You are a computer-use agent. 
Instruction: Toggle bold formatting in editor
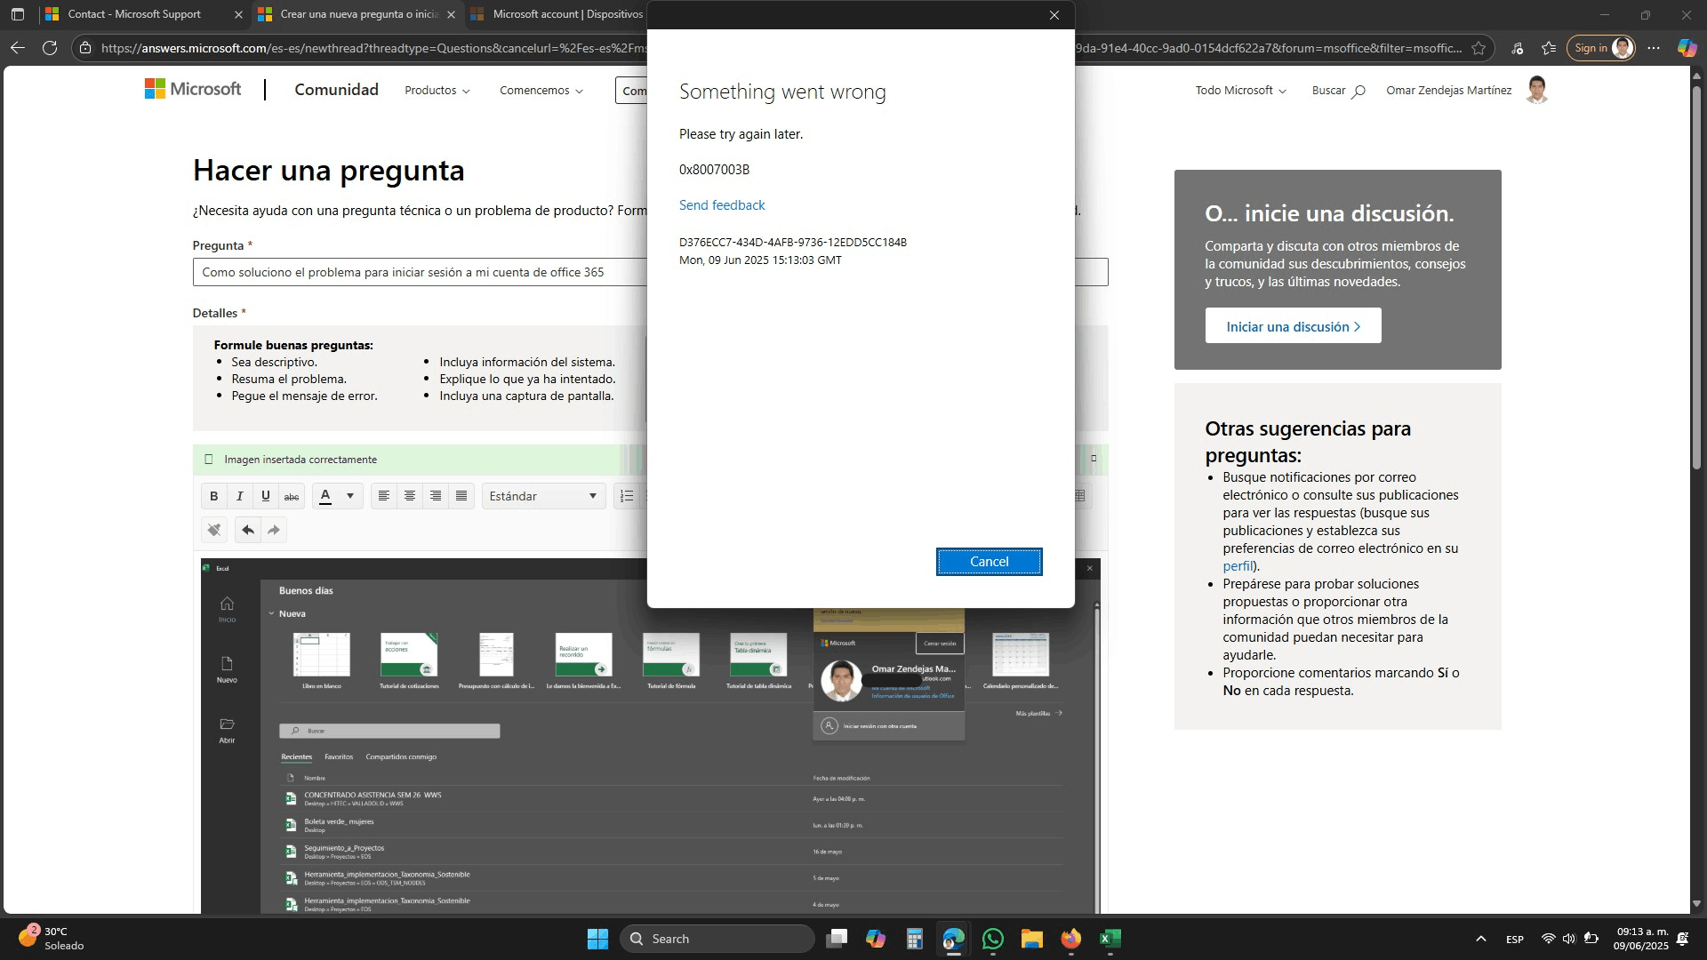(213, 496)
